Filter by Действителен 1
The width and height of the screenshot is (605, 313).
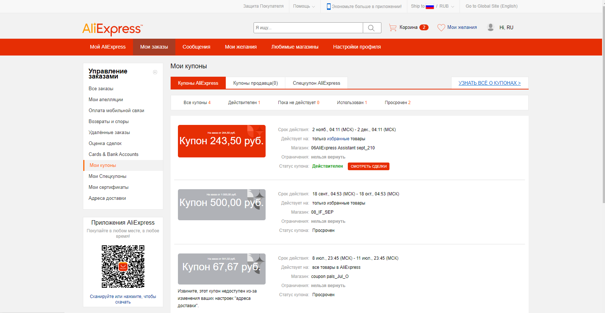pyautogui.click(x=244, y=103)
